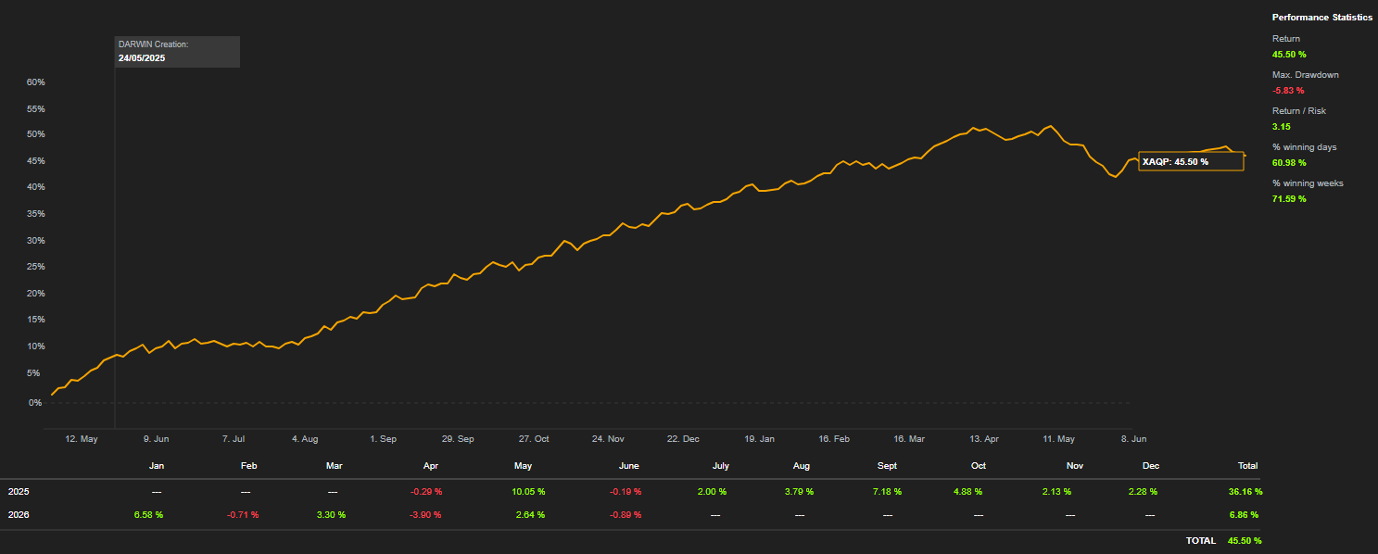1378x554 pixels.
Task: Click the Performance Statistics heading
Action: pos(1322,18)
